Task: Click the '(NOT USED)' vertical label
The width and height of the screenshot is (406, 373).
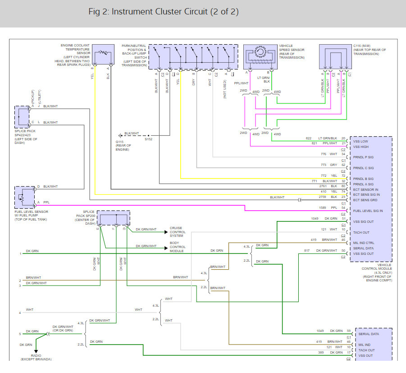Action: (x=225, y=89)
